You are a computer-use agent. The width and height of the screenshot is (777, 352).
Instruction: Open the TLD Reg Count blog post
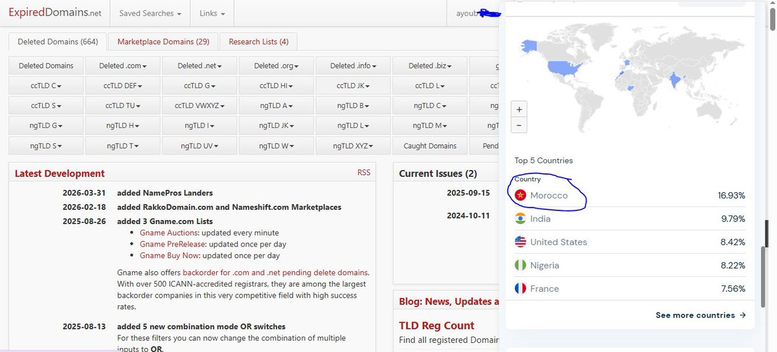point(437,325)
